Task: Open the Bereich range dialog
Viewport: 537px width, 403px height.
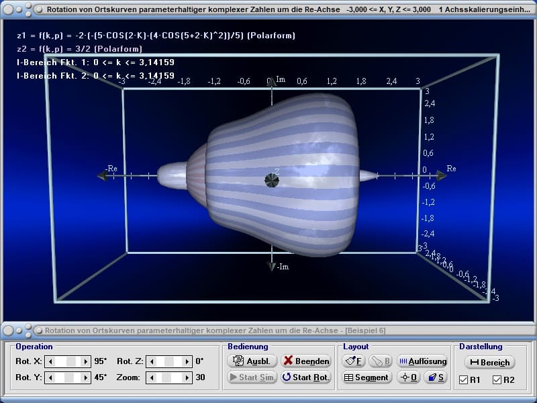Action: [490, 362]
